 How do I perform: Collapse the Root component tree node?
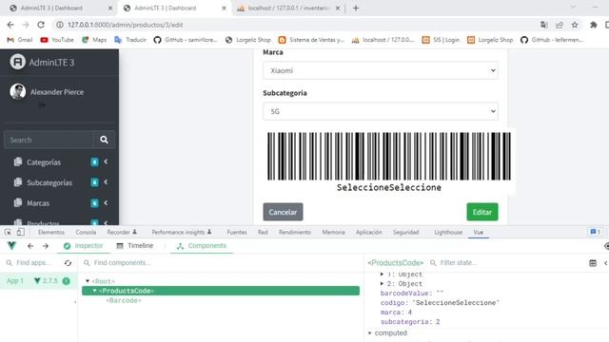pyautogui.click(x=88, y=281)
